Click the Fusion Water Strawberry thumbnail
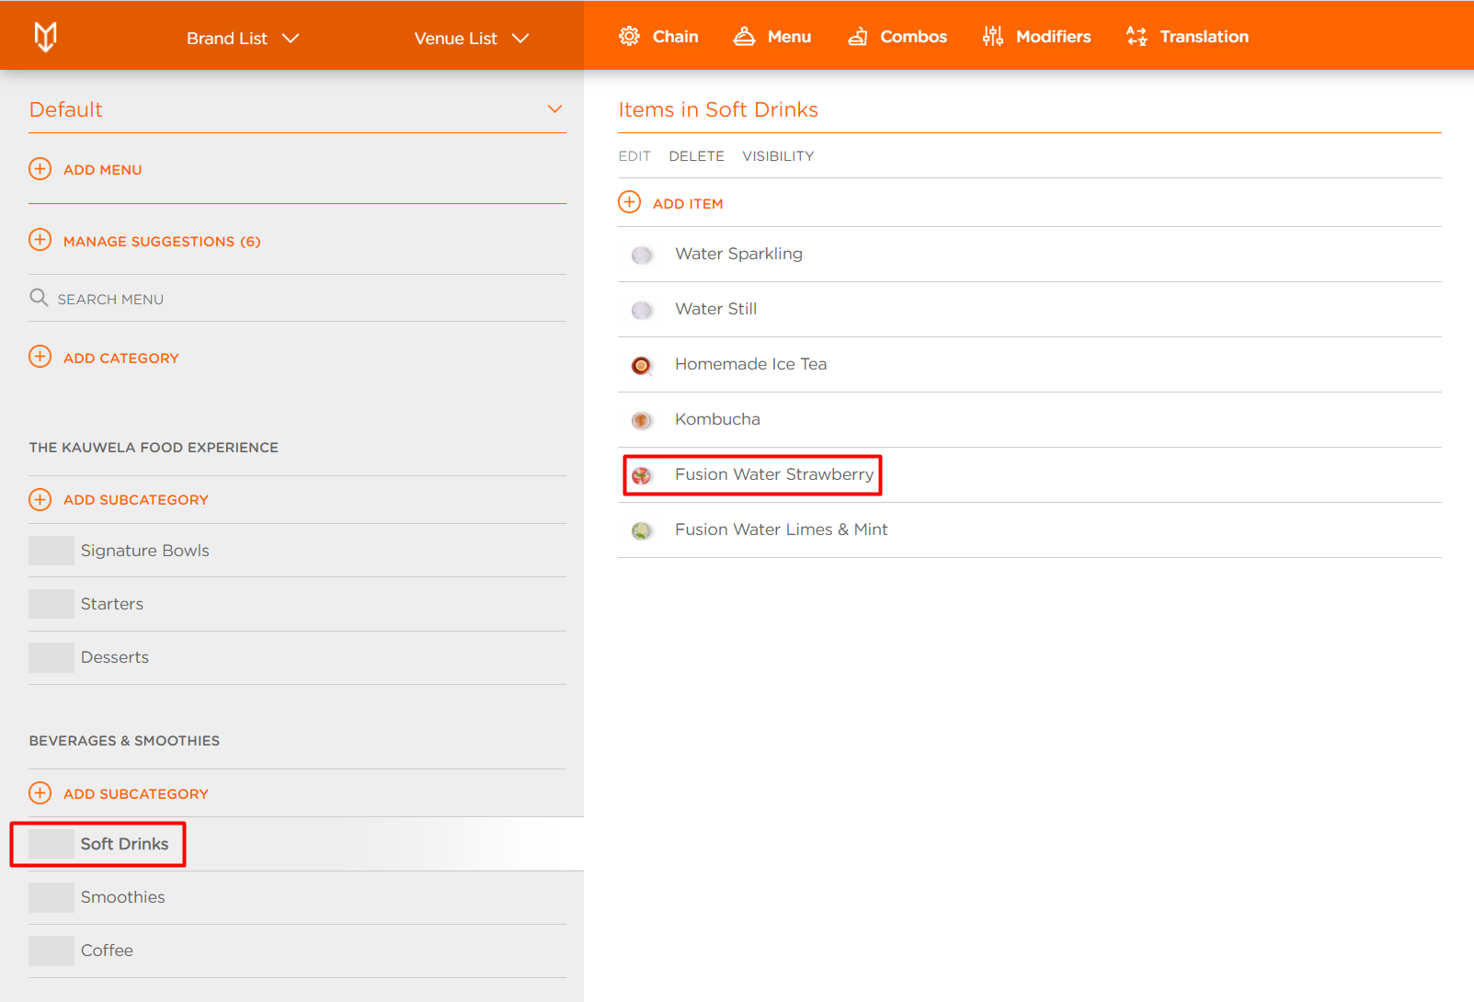The image size is (1474, 1002). point(642,475)
